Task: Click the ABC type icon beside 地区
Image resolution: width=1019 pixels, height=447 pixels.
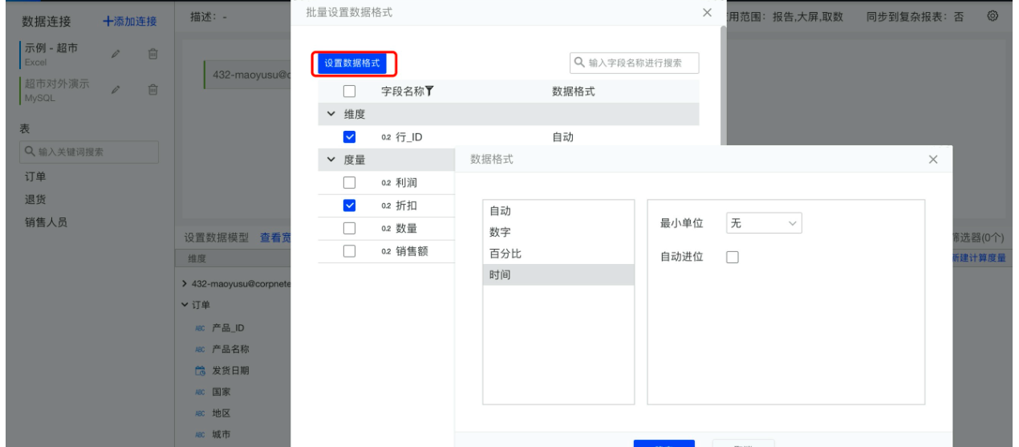Action: point(201,415)
